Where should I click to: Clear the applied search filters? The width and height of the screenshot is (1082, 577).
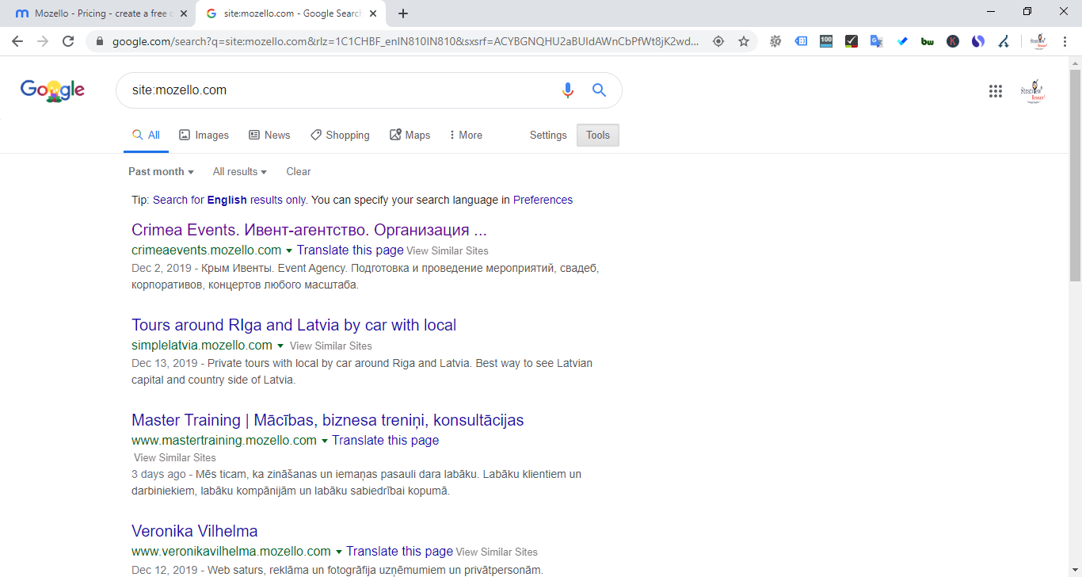click(x=299, y=172)
